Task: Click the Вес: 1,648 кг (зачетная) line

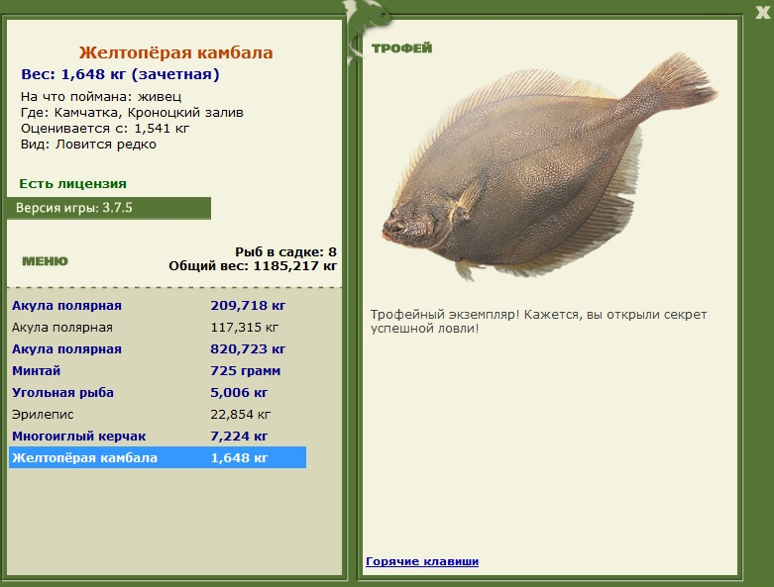Action: coord(120,74)
